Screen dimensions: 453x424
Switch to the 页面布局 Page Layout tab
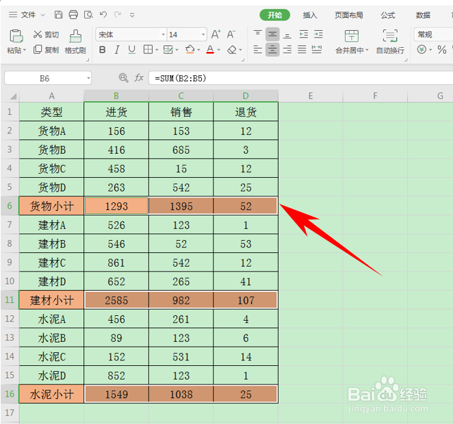(349, 15)
